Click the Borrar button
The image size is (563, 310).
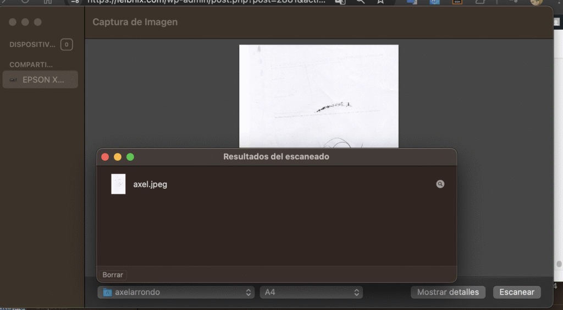pos(112,275)
